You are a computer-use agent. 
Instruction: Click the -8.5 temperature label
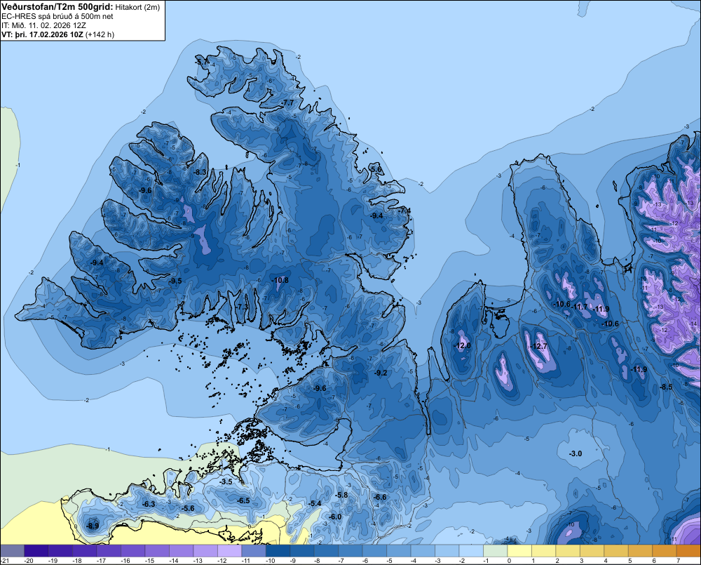(666, 387)
